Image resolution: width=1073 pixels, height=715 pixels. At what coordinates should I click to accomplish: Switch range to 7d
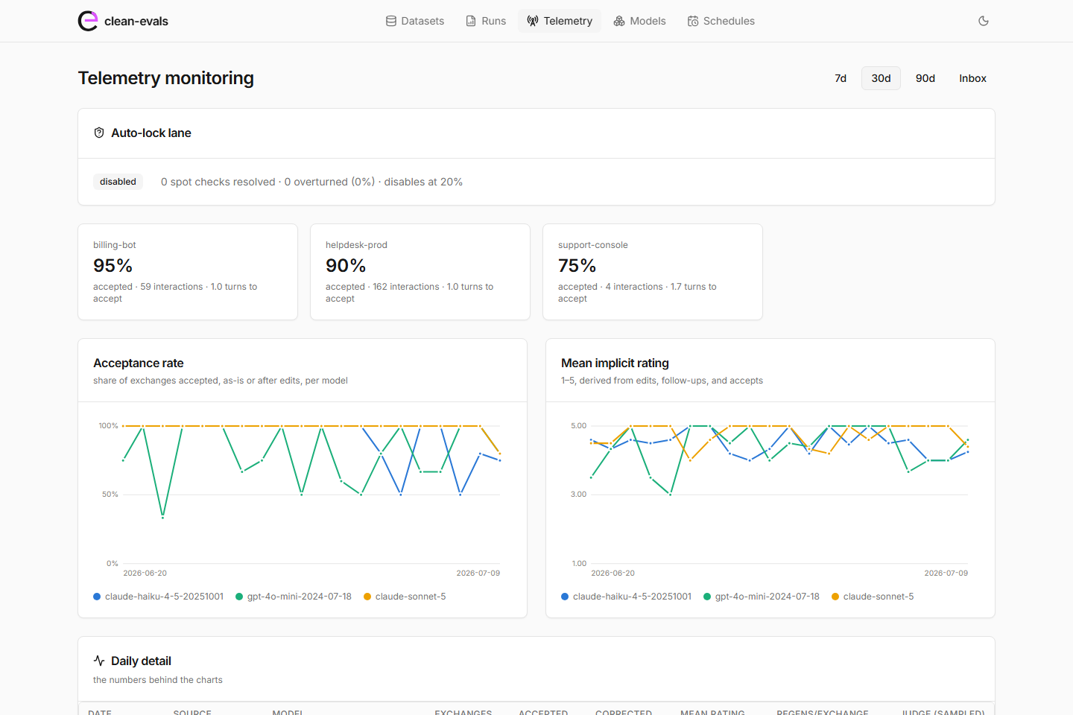pos(841,78)
